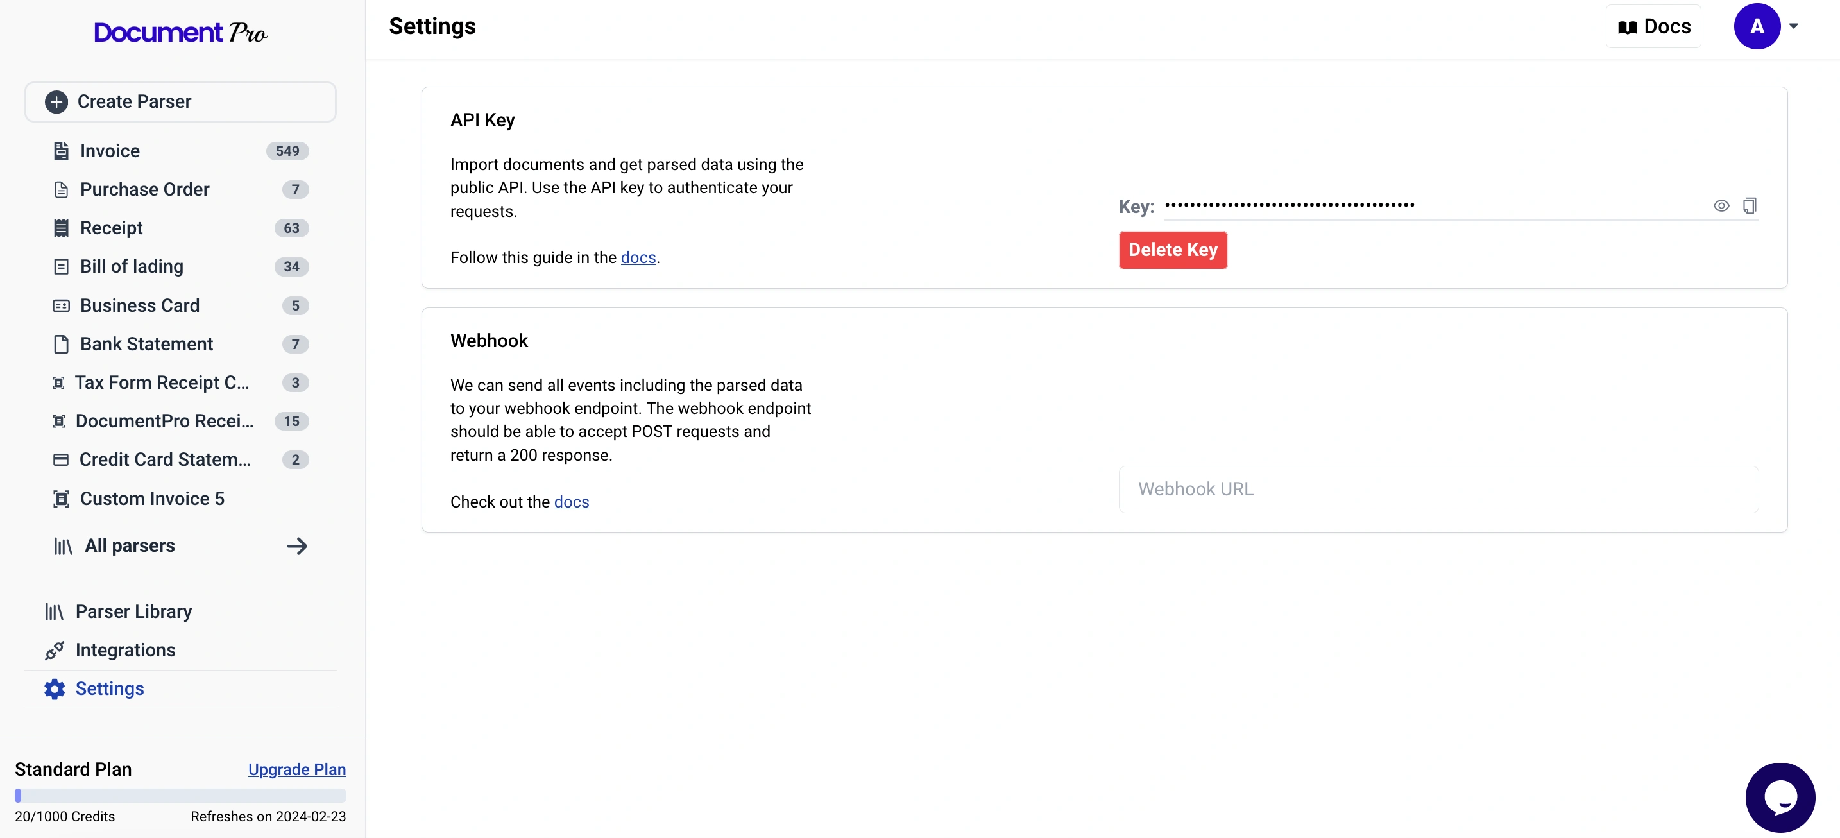Select Upgrade Plan link
The height and width of the screenshot is (838, 1840).
(297, 769)
